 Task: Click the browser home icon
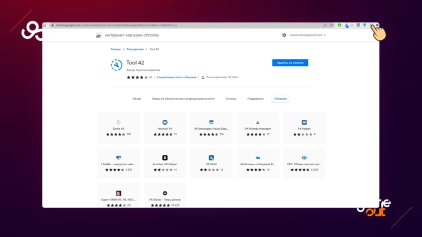click(x=44, y=25)
